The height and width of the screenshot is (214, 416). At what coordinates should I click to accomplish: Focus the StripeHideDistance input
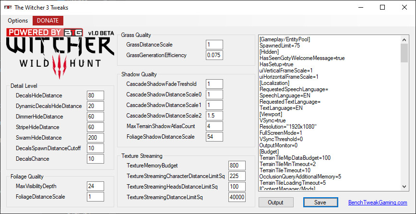tap(95, 127)
